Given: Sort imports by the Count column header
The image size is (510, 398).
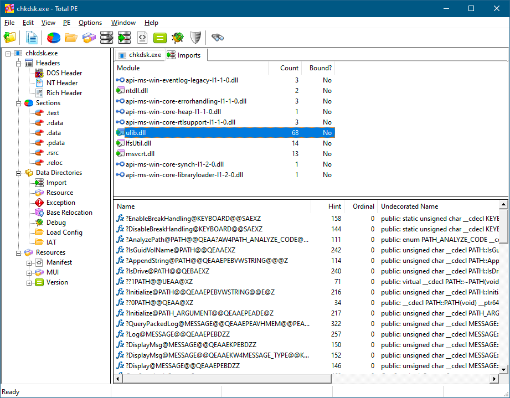Looking at the screenshot, I should [x=289, y=68].
